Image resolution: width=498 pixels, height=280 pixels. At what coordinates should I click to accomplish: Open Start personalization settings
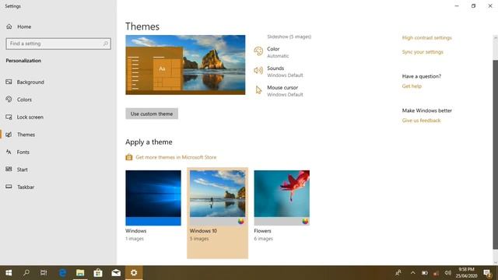click(x=23, y=170)
